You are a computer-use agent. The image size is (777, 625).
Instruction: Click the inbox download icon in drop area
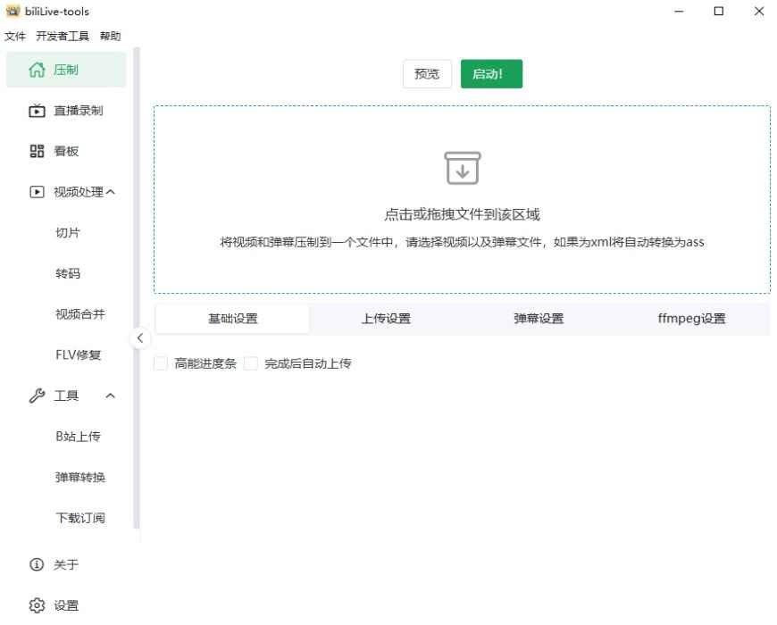(x=463, y=169)
